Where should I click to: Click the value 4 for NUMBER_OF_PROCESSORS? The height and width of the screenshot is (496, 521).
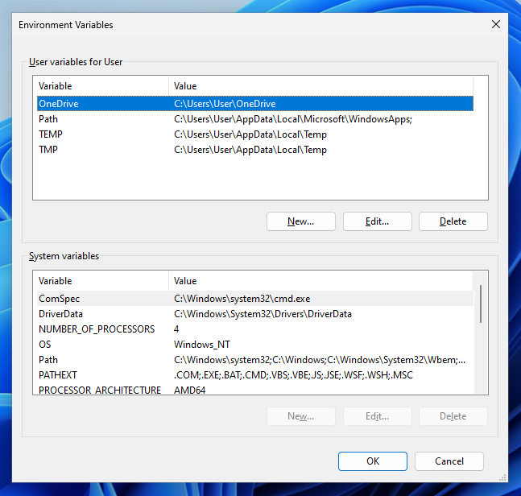(x=176, y=329)
